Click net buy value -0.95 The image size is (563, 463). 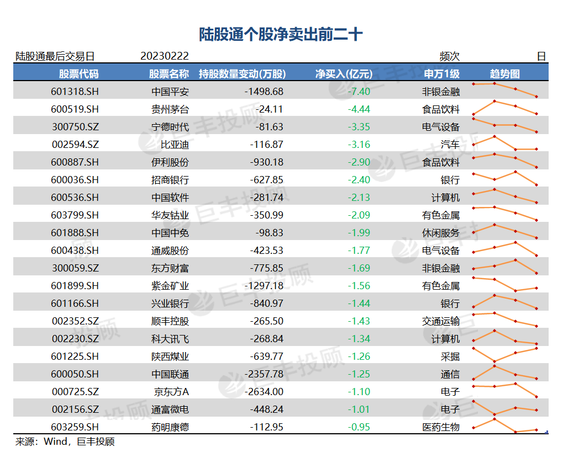click(x=359, y=427)
